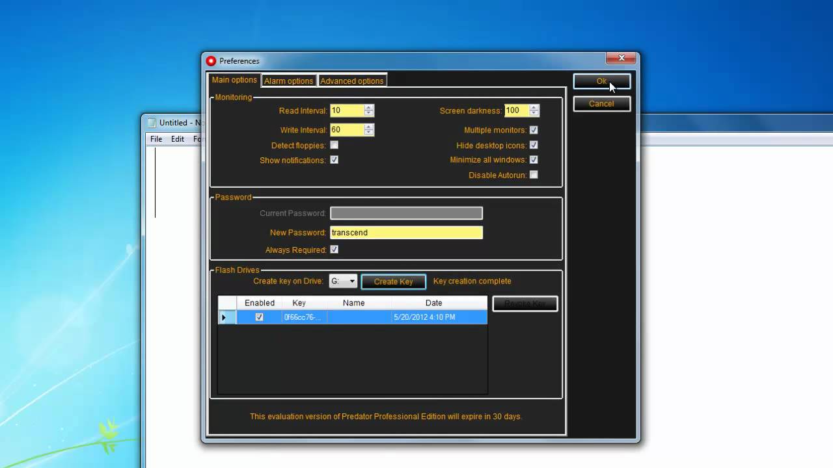Click the Current Password field
833x468 pixels.
tap(406, 213)
